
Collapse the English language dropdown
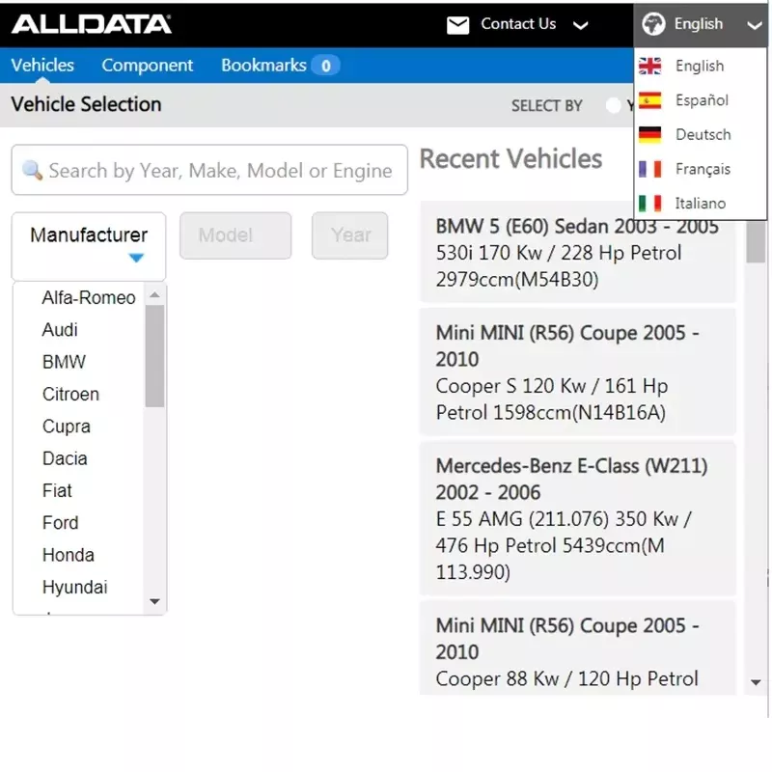click(x=756, y=23)
